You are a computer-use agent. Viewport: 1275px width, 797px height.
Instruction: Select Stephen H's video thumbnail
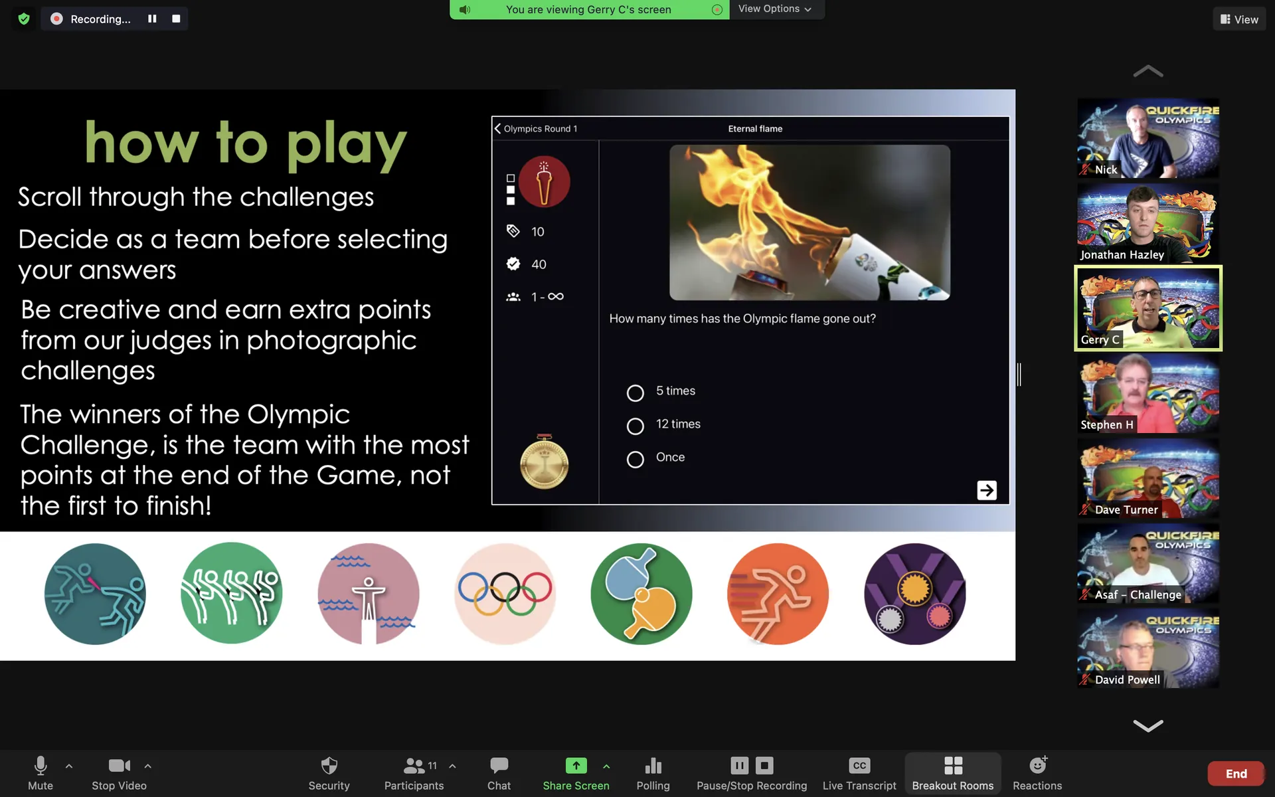[x=1148, y=393]
